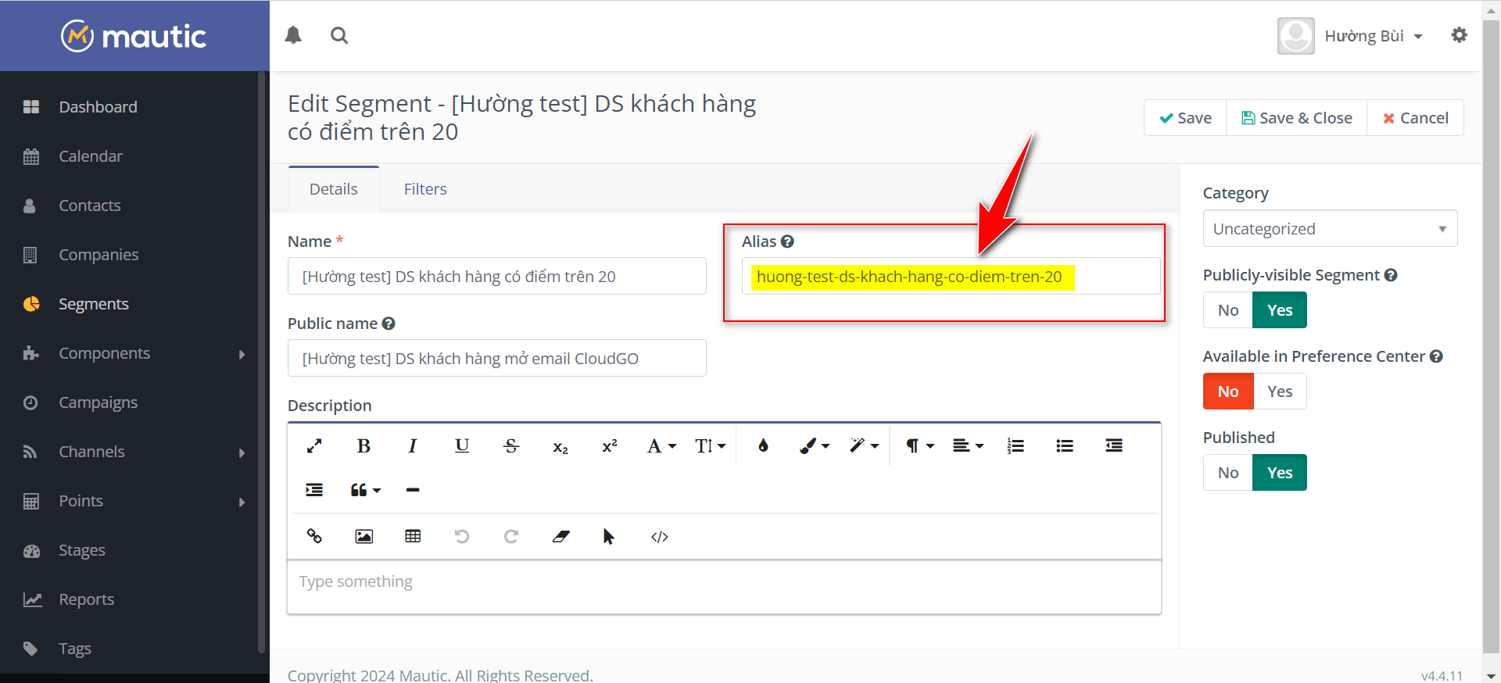This screenshot has height=683, width=1501.
Task: Set Publicly-visible Segment to No
Action: coord(1227,310)
